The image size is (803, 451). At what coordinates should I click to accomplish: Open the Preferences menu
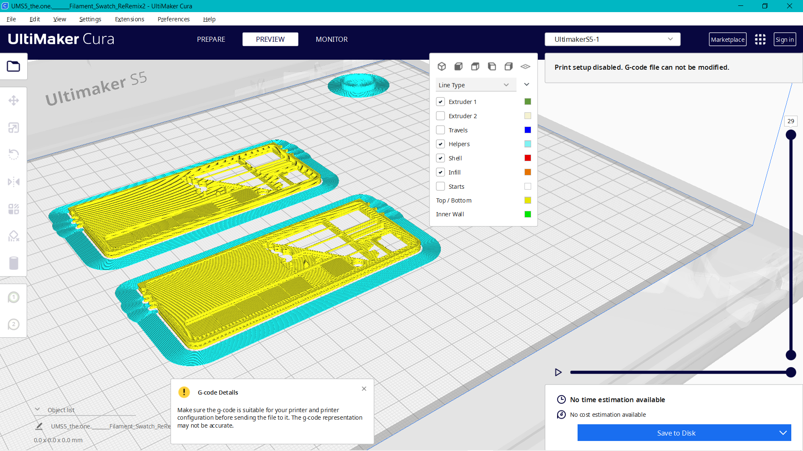tap(174, 19)
